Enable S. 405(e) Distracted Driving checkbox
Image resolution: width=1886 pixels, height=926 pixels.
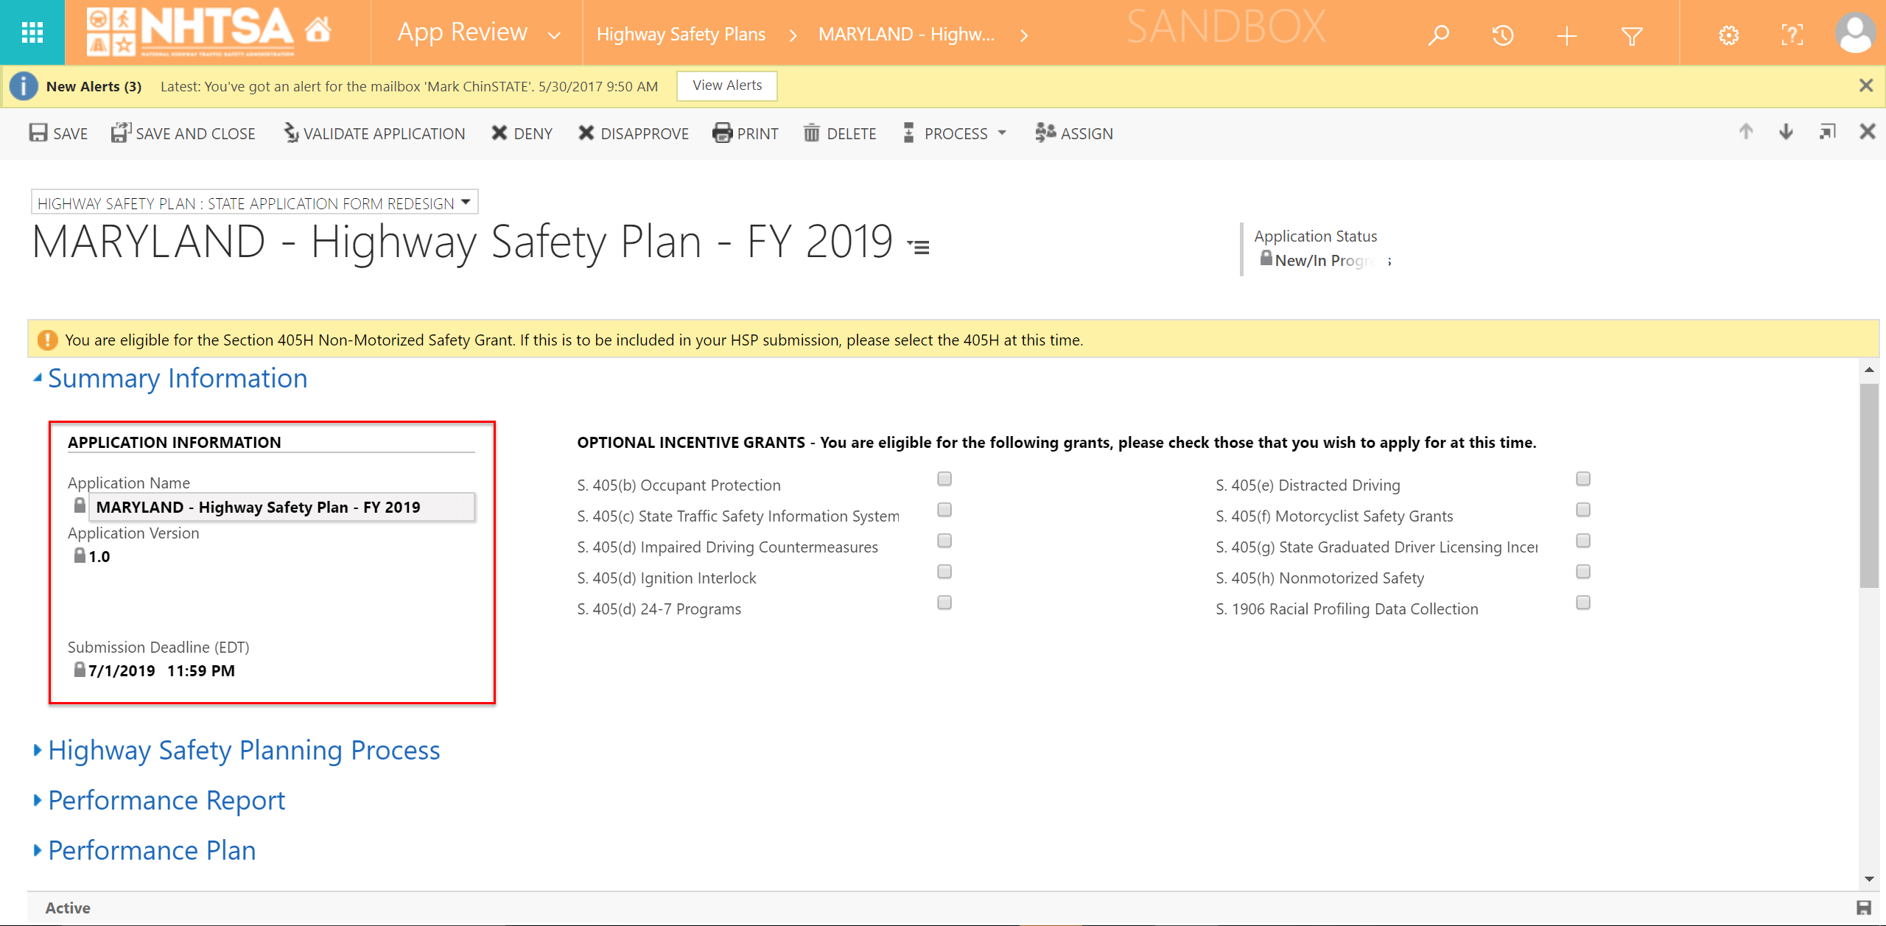pos(1582,479)
